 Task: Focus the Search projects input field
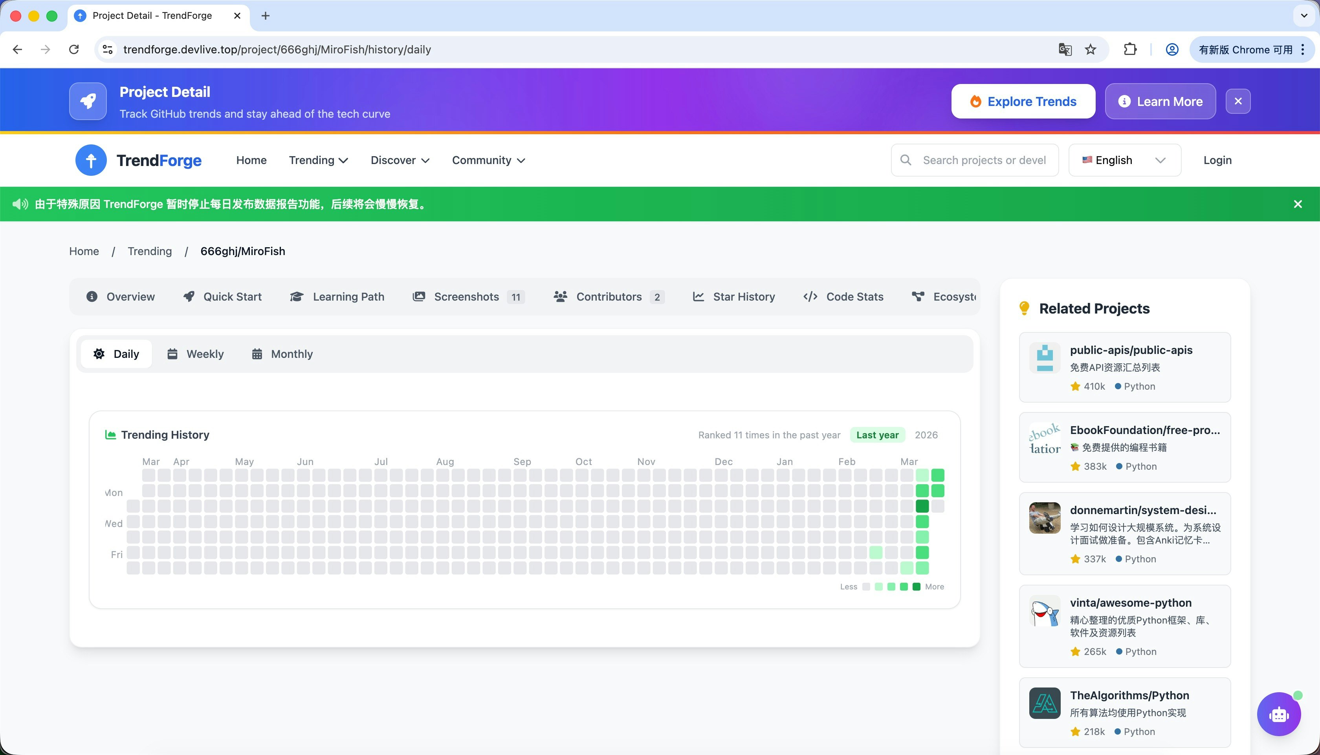984,160
